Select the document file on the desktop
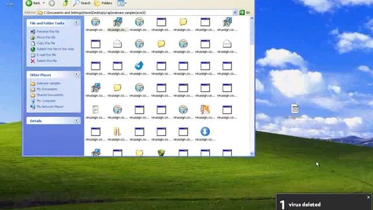 point(295,111)
